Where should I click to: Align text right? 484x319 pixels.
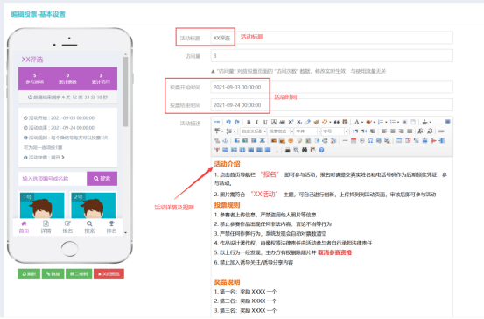[401, 131]
